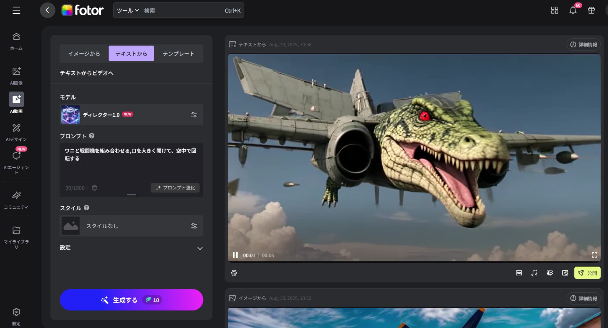Open the video editing icon beside 公開
Viewport: 608px width, 328px height.
click(x=565, y=273)
